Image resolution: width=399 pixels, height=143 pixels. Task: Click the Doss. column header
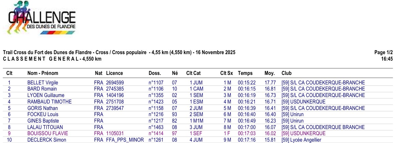[x=155, y=73]
